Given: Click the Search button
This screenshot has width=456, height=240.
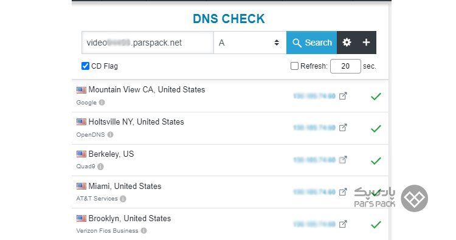Looking at the screenshot, I should coord(311,43).
